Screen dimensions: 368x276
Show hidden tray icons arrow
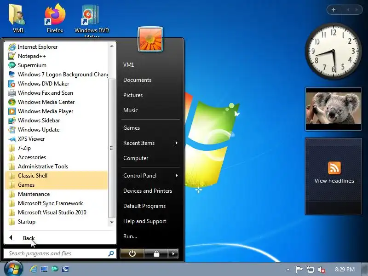288,270
